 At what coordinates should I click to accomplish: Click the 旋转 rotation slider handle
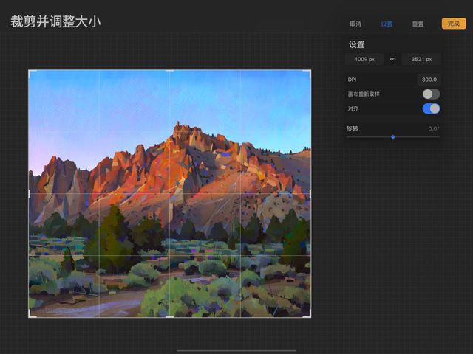coord(392,137)
